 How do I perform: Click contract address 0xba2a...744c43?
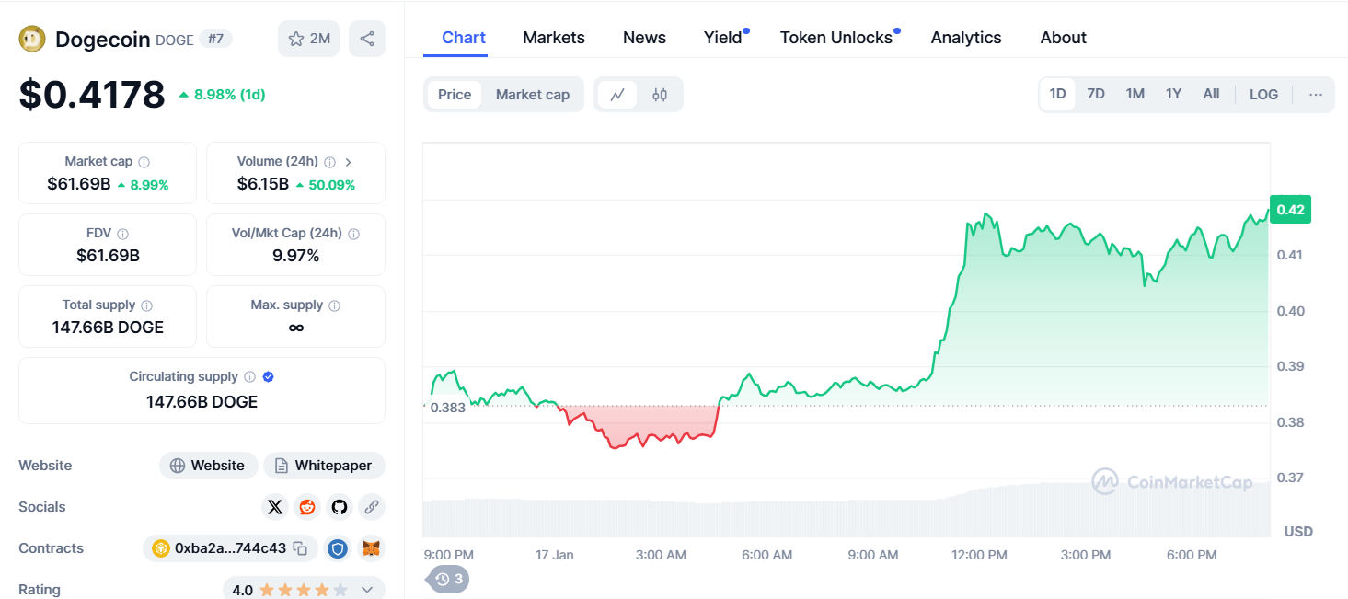coord(230,548)
